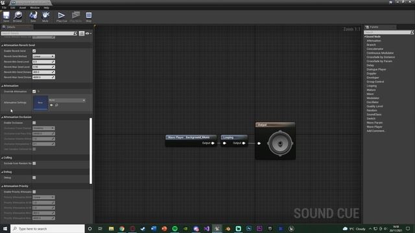Select Wave Player in Palette list
The width and height of the screenshot is (415, 233).
374,127
